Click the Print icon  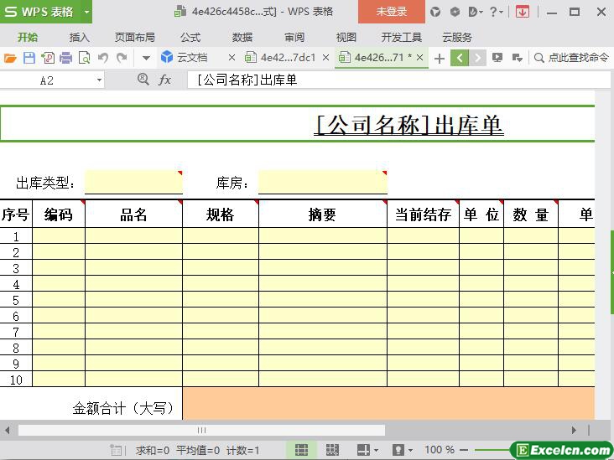click(65, 58)
